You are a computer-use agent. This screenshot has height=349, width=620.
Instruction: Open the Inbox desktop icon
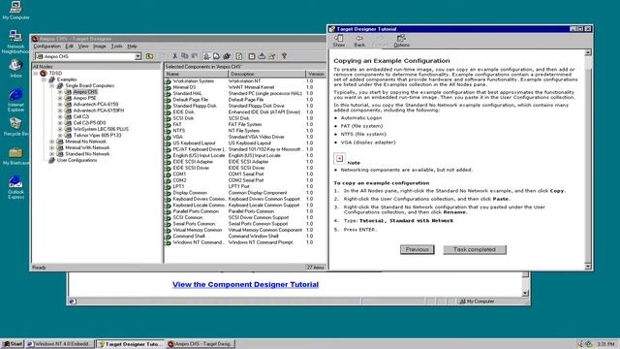click(15, 68)
